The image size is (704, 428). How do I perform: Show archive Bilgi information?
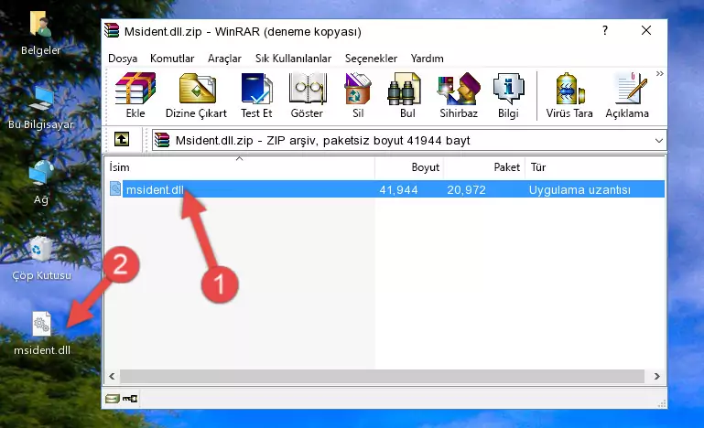click(x=508, y=95)
